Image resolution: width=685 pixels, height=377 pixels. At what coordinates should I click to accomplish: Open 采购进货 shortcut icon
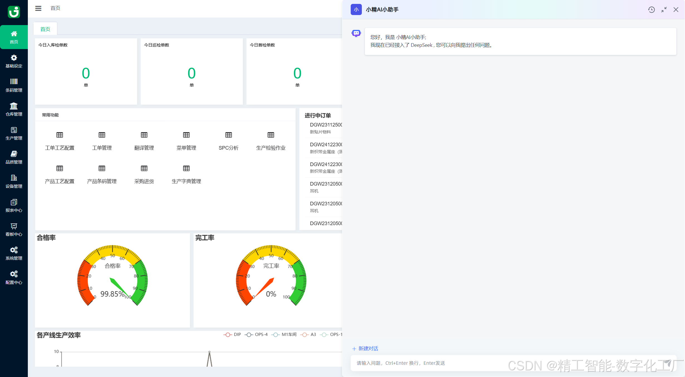144,169
